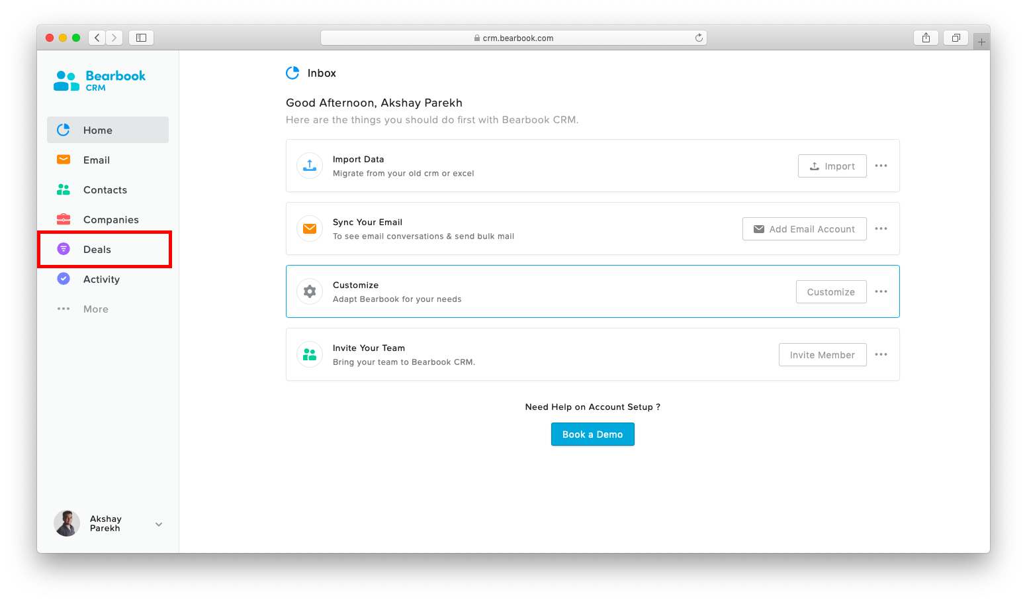The width and height of the screenshot is (1027, 602).
Task: Expand the More sidebar item
Action: [95, 309]
